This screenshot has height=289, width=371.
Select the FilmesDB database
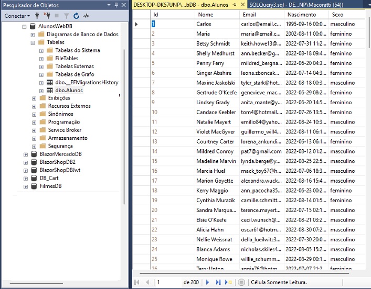pos(50,186)
